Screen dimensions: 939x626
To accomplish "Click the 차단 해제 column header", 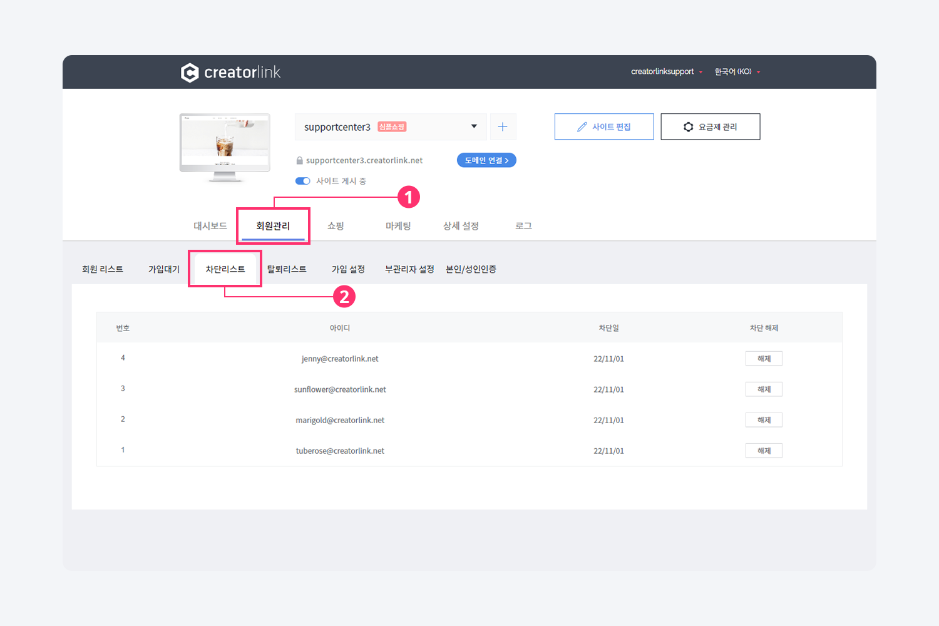I will click(x=764, y=328).
